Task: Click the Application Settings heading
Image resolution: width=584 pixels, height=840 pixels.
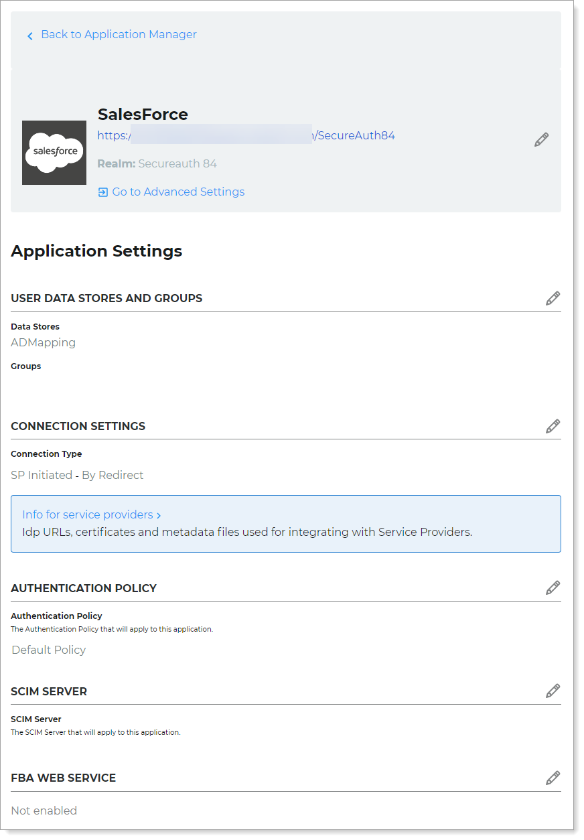Action: (x=96, y=251)
